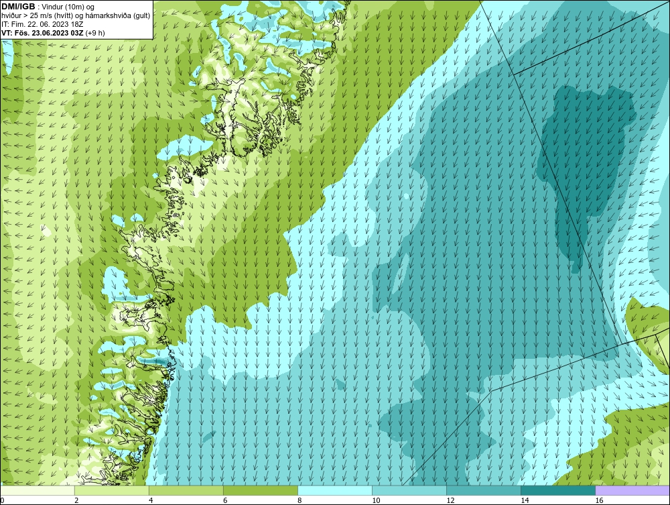
Task: Click the legend scale label '12'
Action: pyautogui.click(x=450, y=501)
